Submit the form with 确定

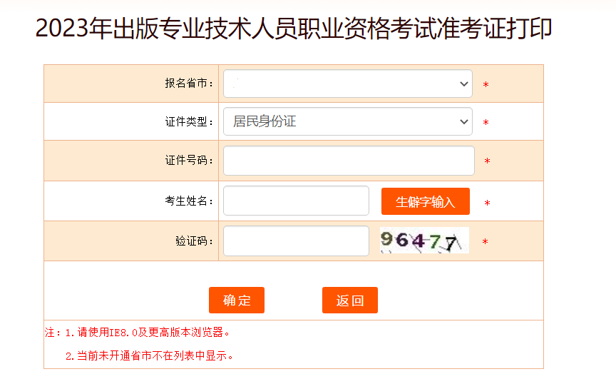[x=237, y=300]
